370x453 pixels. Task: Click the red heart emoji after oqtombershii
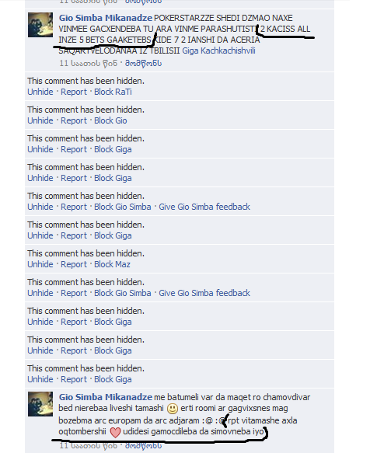[x=115, y=432]
